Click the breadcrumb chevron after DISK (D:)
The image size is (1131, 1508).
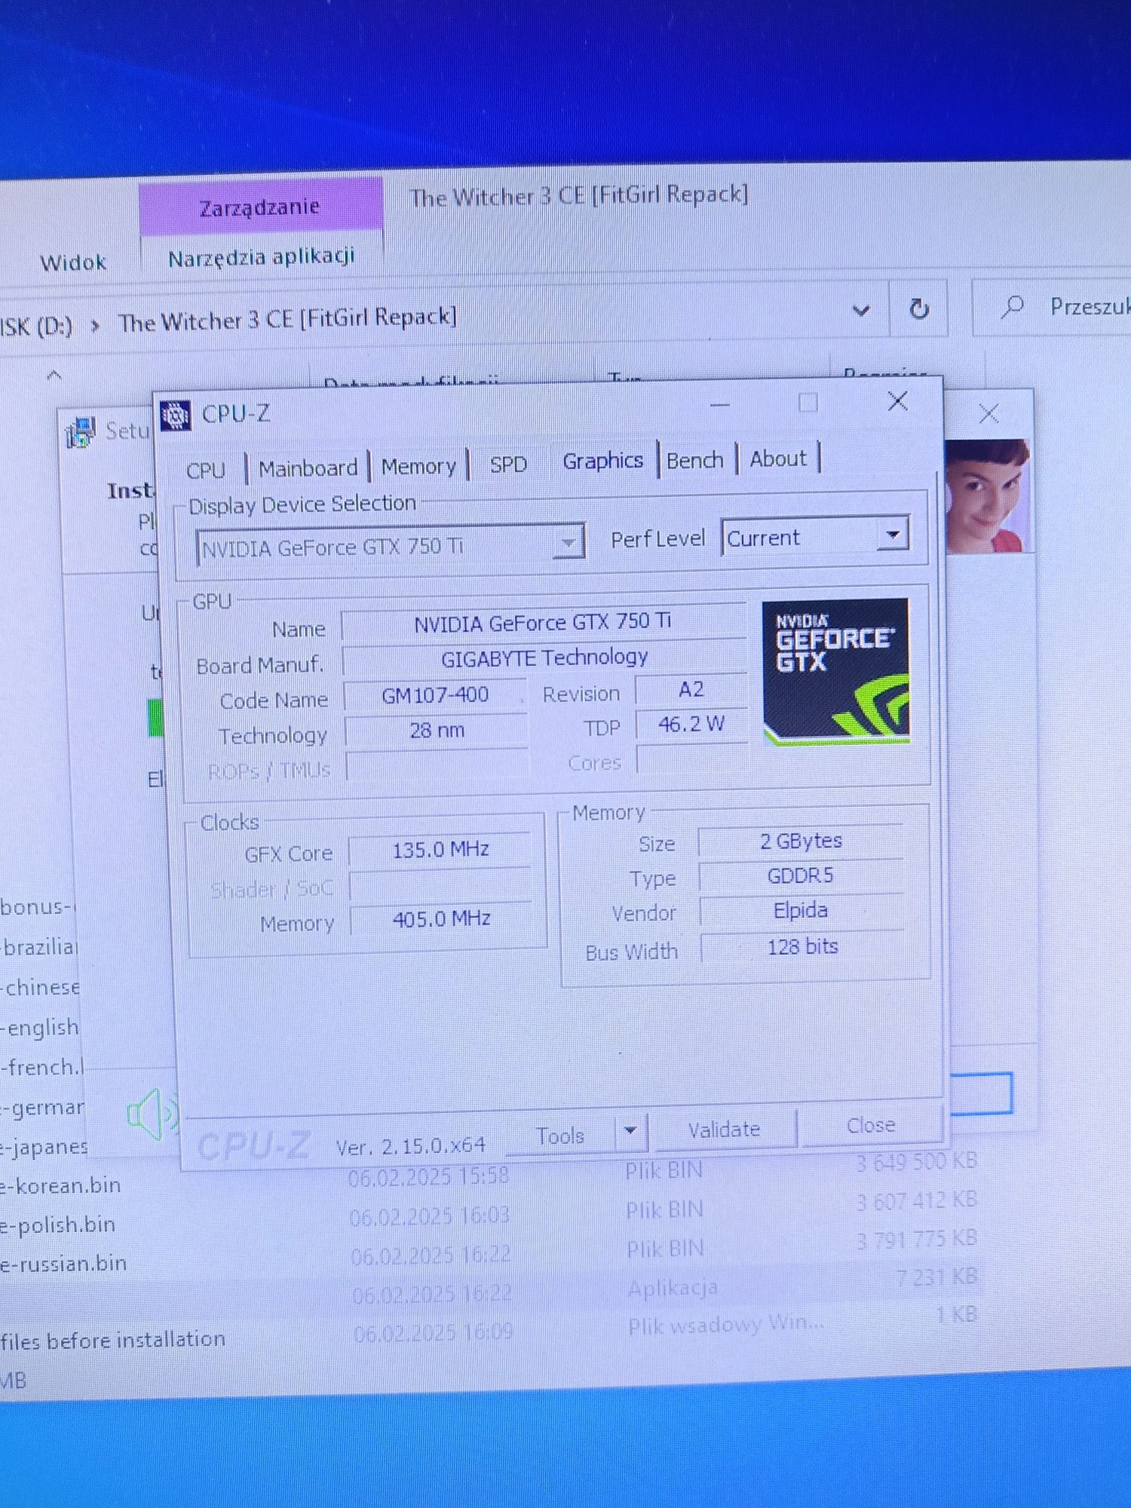(x=95, y=326)
